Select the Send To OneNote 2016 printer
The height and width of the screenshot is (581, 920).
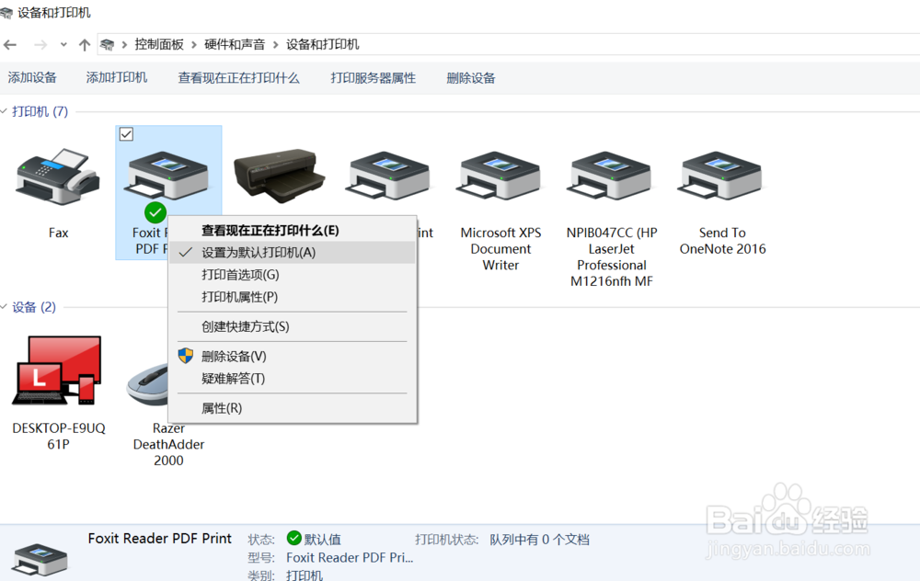pos(721,176)
